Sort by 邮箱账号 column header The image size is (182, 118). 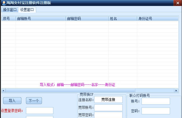tap(41, 19)
